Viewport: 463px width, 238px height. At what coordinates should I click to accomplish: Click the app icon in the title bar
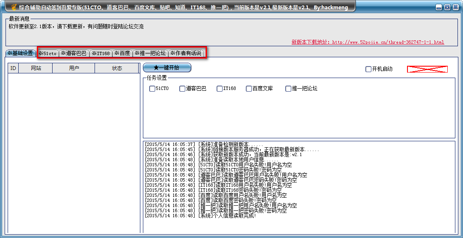[x=14, y=7]
